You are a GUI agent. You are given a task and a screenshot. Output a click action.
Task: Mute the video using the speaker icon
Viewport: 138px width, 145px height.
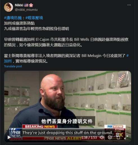[x=102, y=137]
